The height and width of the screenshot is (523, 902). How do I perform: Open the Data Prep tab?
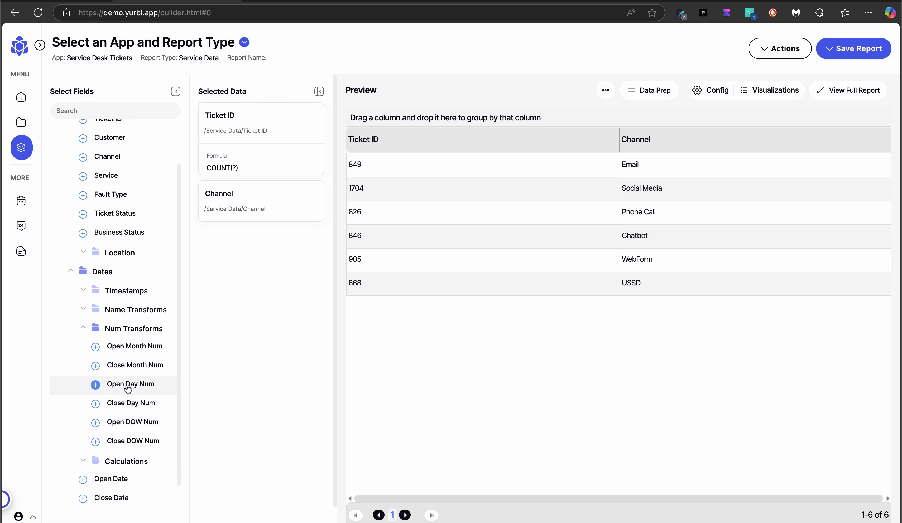pyautogui.click(x=649, y=90)
